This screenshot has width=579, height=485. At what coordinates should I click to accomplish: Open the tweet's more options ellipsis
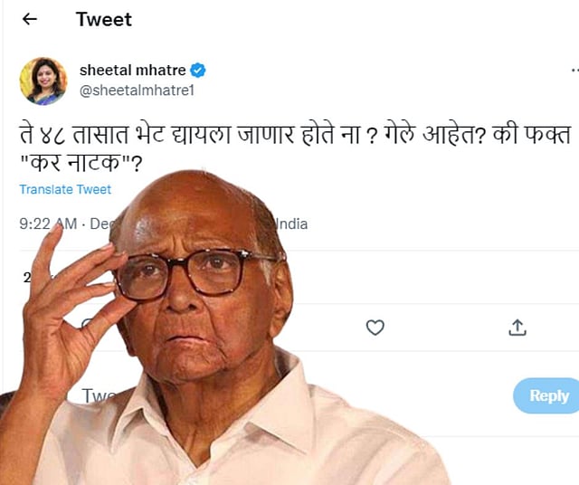[x=574, y=71]
